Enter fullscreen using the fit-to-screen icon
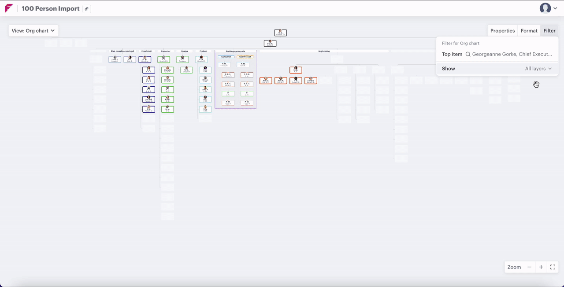 pyautogui.click(x=553, y=267)
